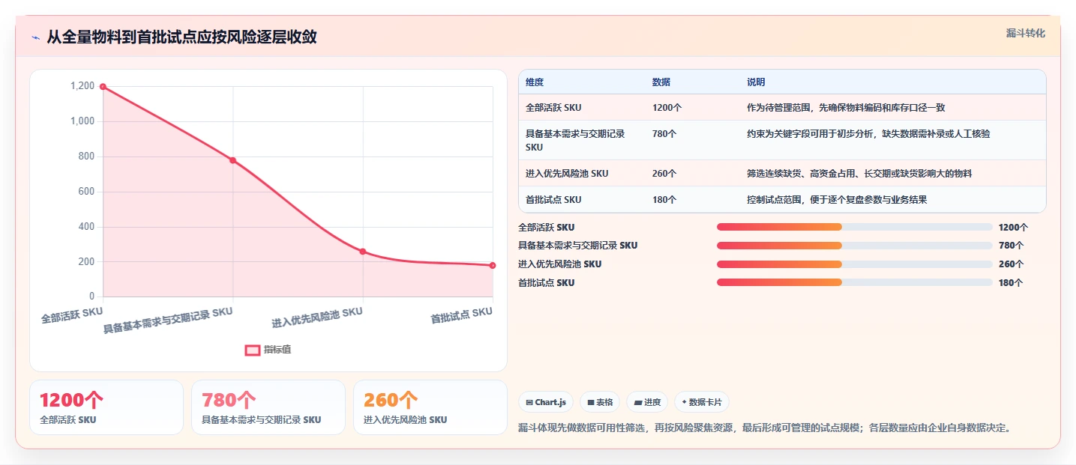The image size is (1076, 465).
Task: Click 首批试点 SKU in table's 维度 column
Action: [x=553, y=200]
